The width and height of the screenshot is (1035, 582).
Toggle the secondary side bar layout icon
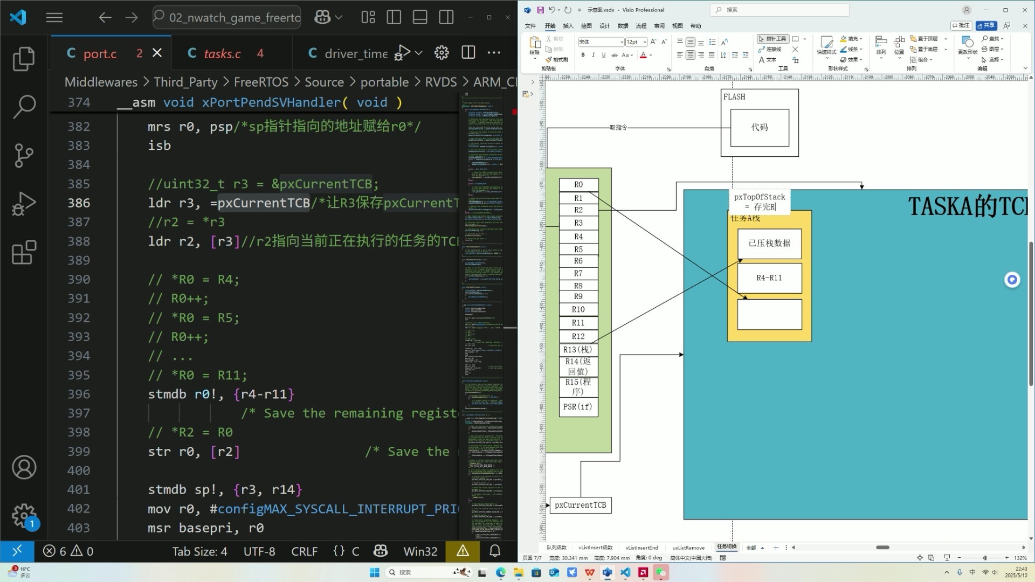coord(446,17)
